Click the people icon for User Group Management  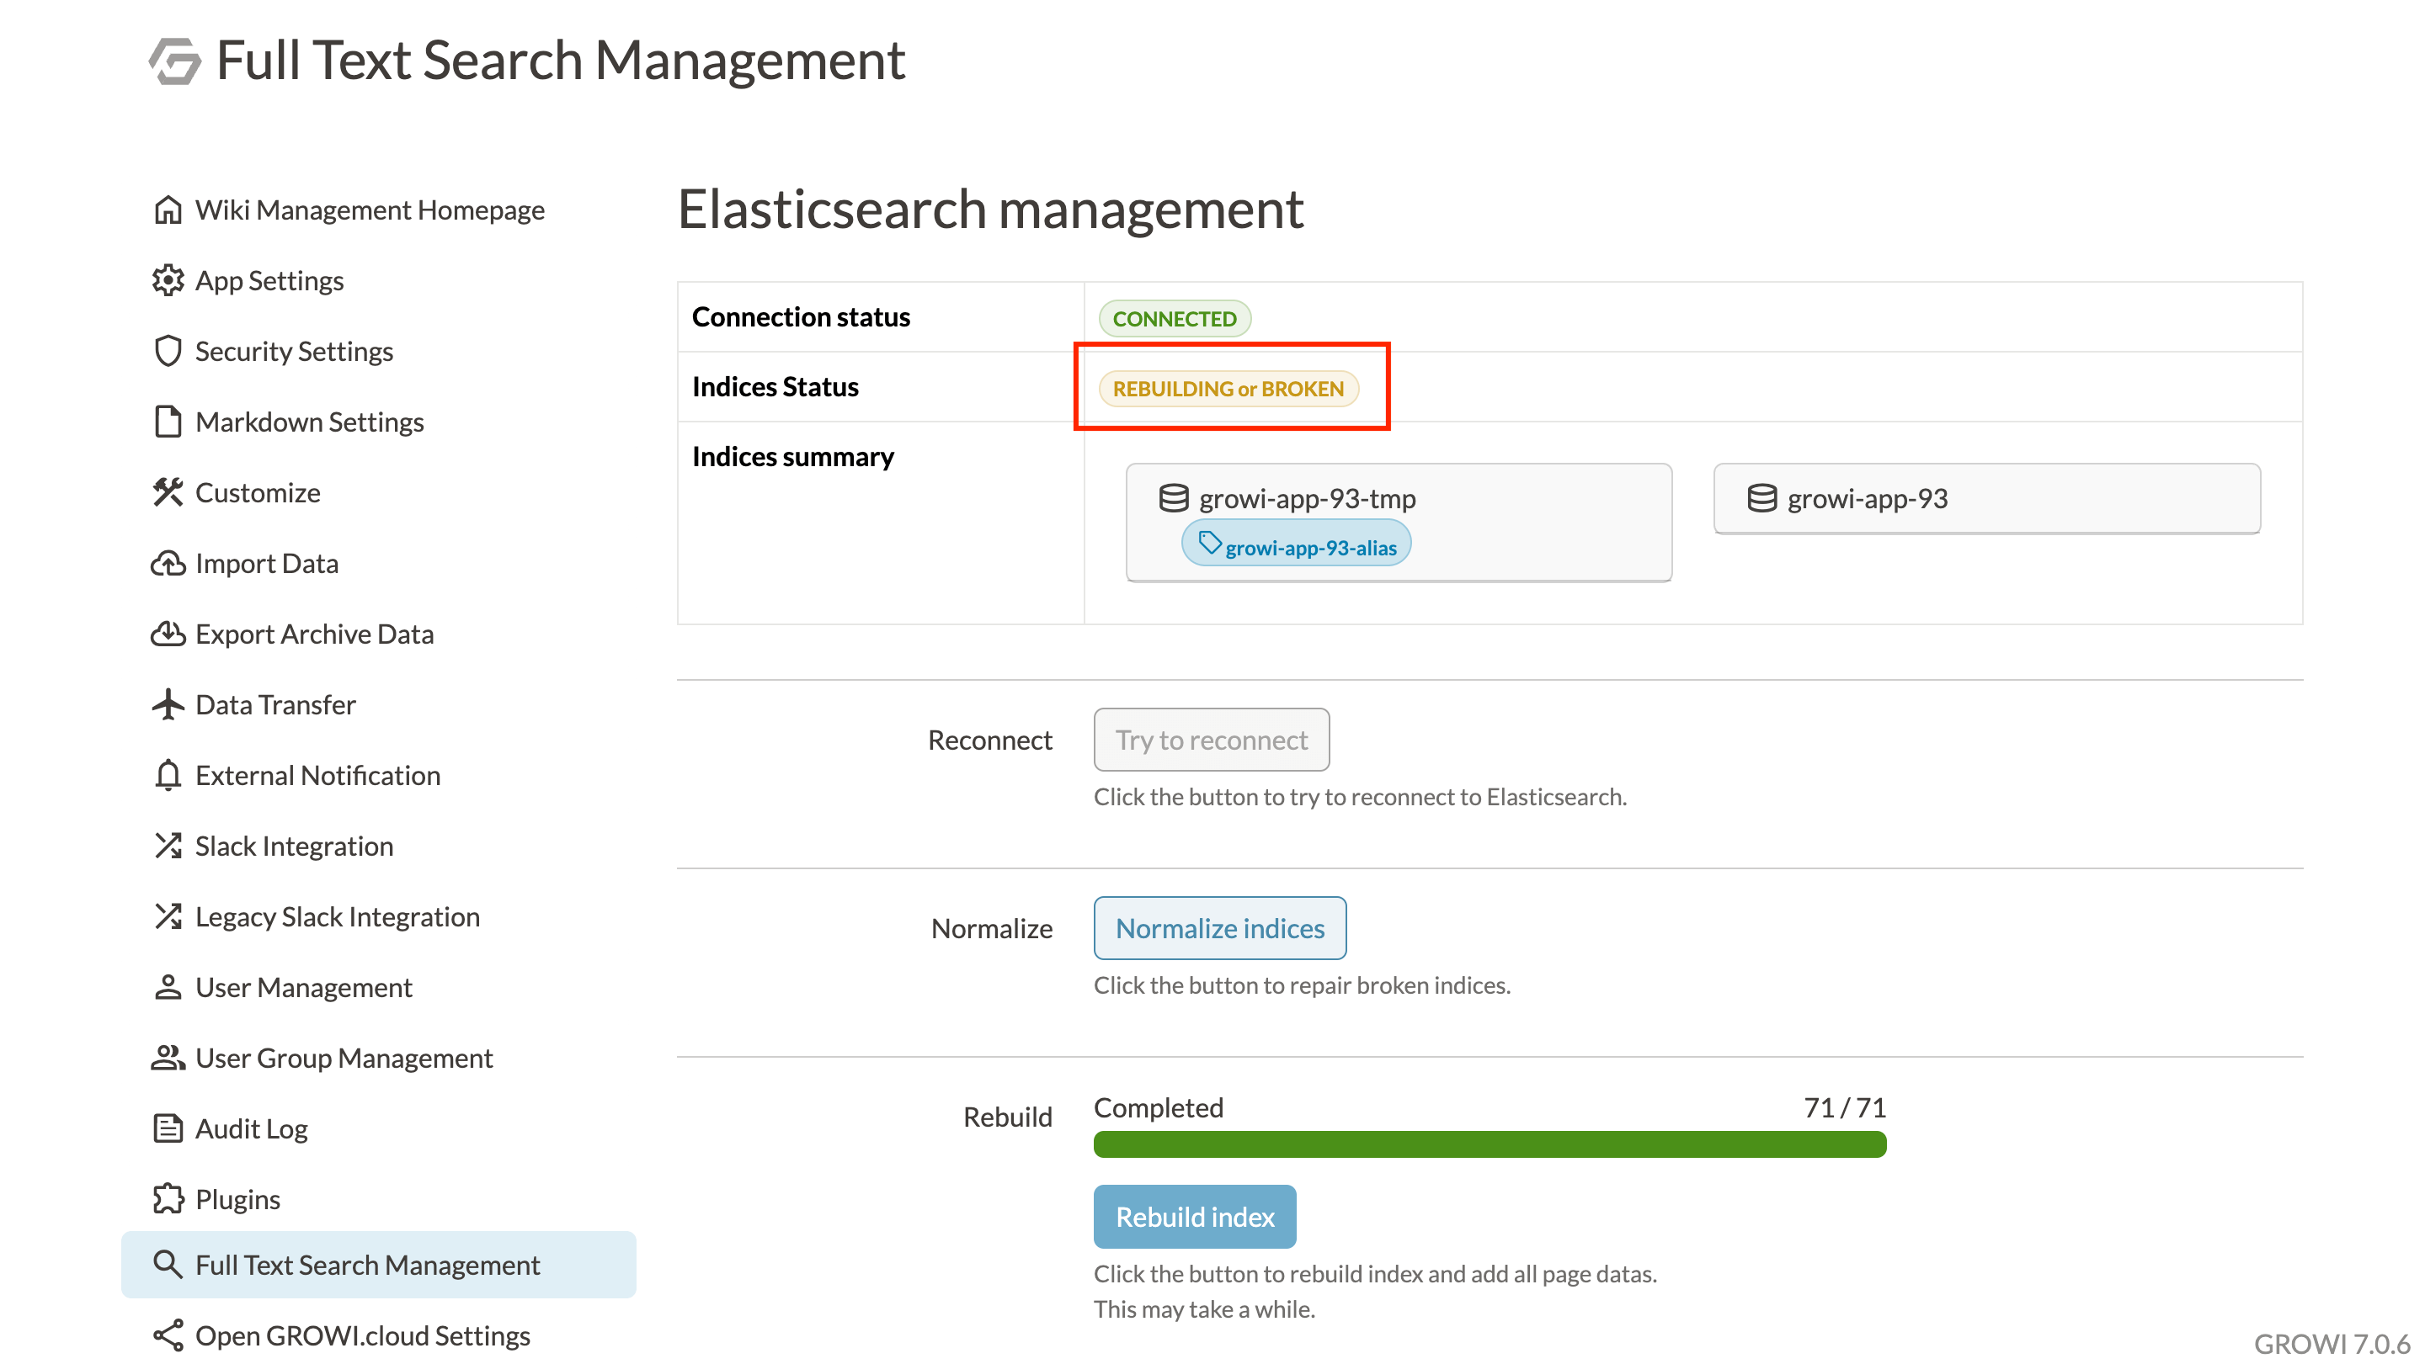click(168, 1058)
